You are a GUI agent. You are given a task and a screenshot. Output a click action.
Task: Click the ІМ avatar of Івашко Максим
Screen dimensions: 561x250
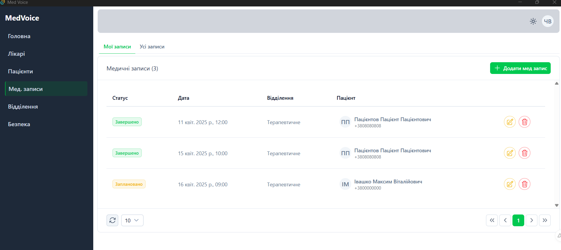[x=345, y=184]
